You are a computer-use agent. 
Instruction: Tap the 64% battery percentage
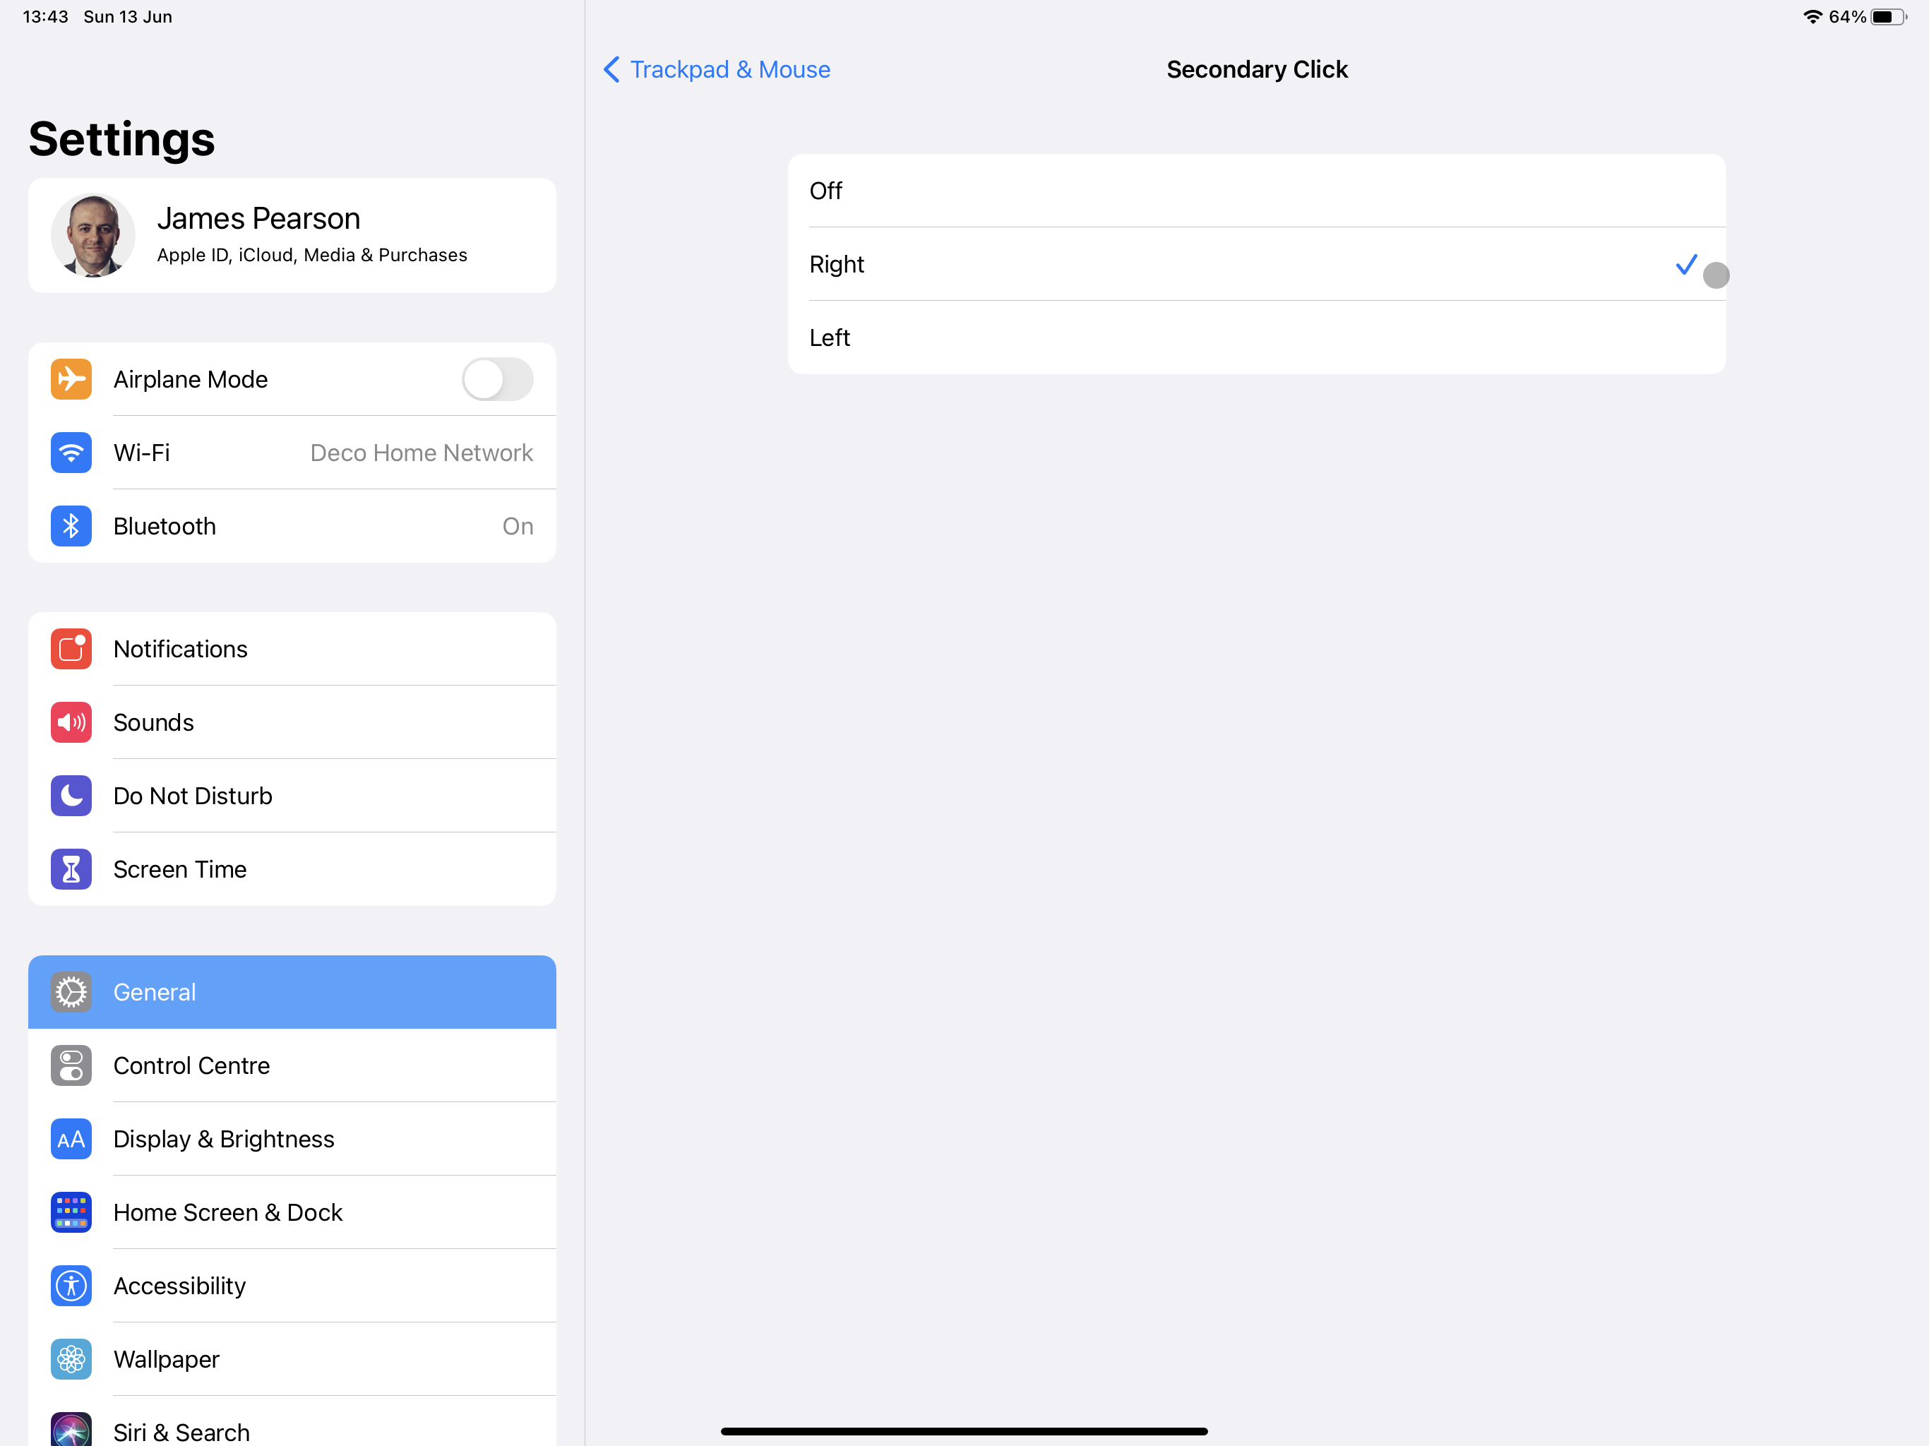1846,16
